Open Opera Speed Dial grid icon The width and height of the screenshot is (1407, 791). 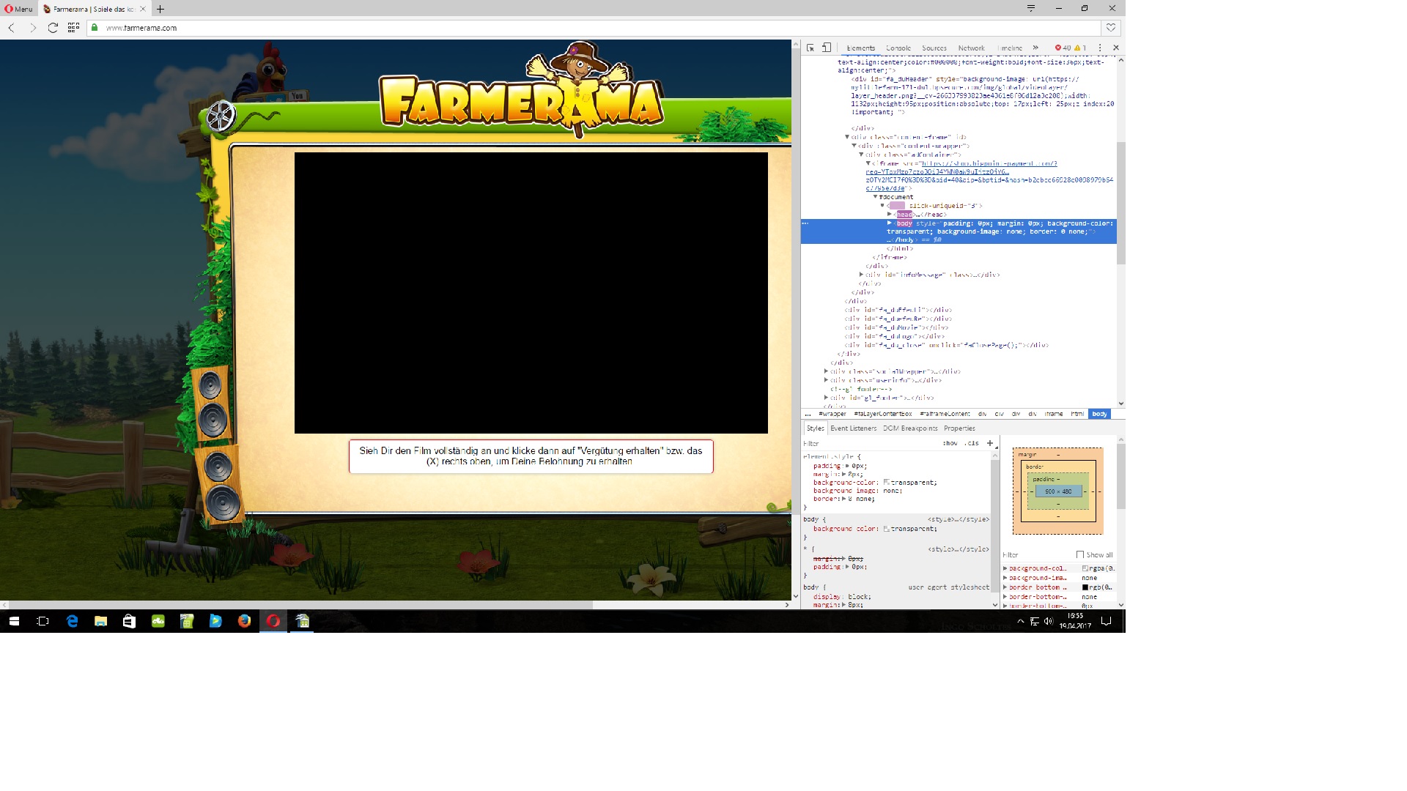pos(73,28)
